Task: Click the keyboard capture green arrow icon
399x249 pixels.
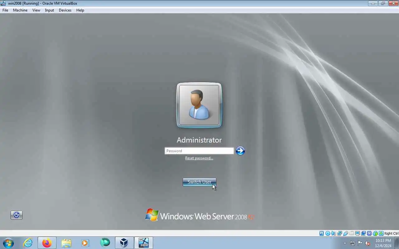Action: click(x=381, y=233)
